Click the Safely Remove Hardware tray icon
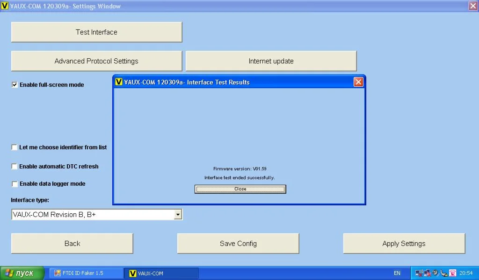Image resolution: width=479 pixels, height=280 pixels. click(444, 273)
